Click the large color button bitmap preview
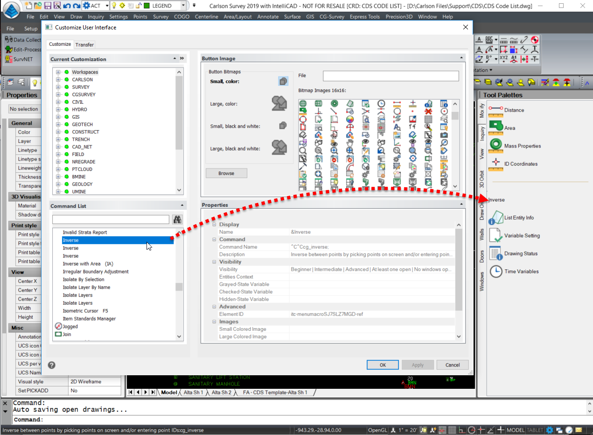Image resolution: width=593 pixels, height=435 pixels. tap(279, 103)
